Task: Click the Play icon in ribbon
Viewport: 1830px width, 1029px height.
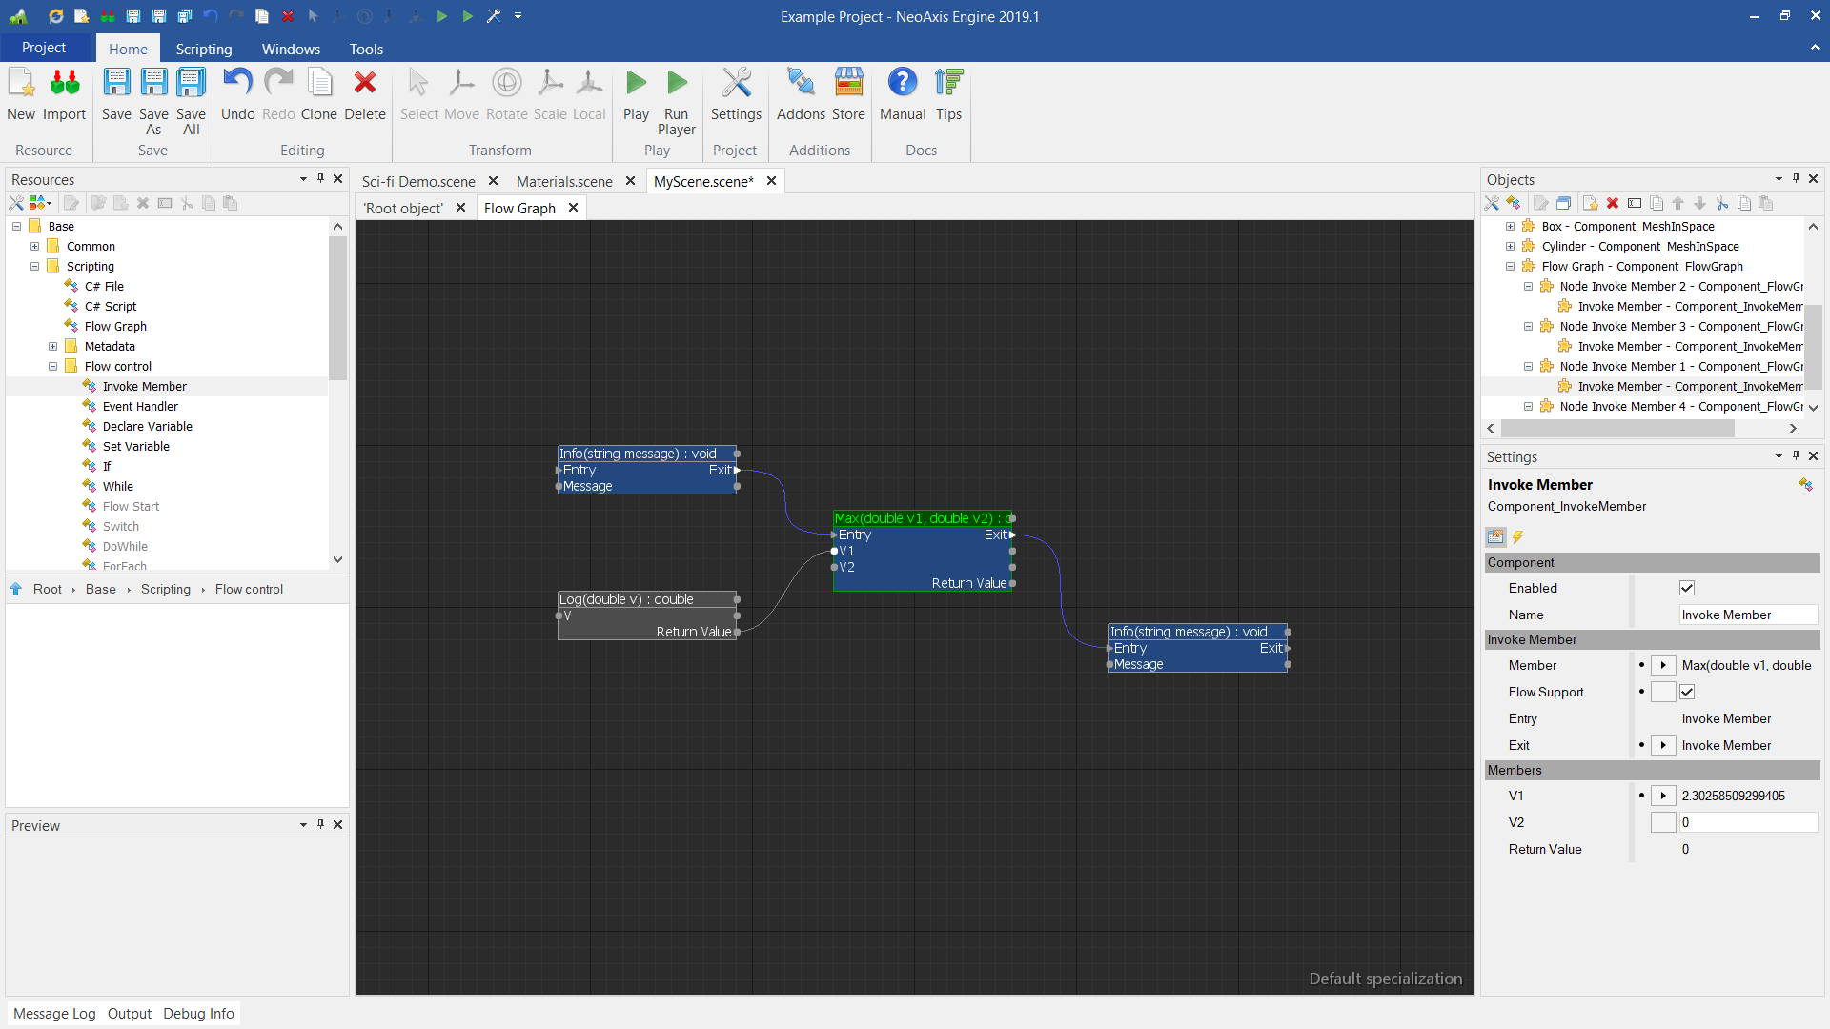Action: coord(636,84)
